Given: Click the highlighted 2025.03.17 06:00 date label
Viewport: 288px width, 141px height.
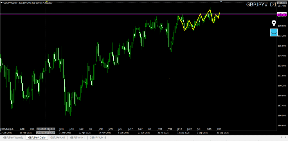Looking at the screenshot, I should point(46,129).
